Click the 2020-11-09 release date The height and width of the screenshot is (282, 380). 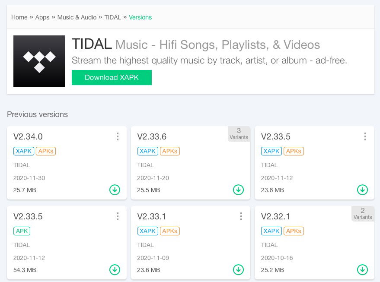pos(153,258)
